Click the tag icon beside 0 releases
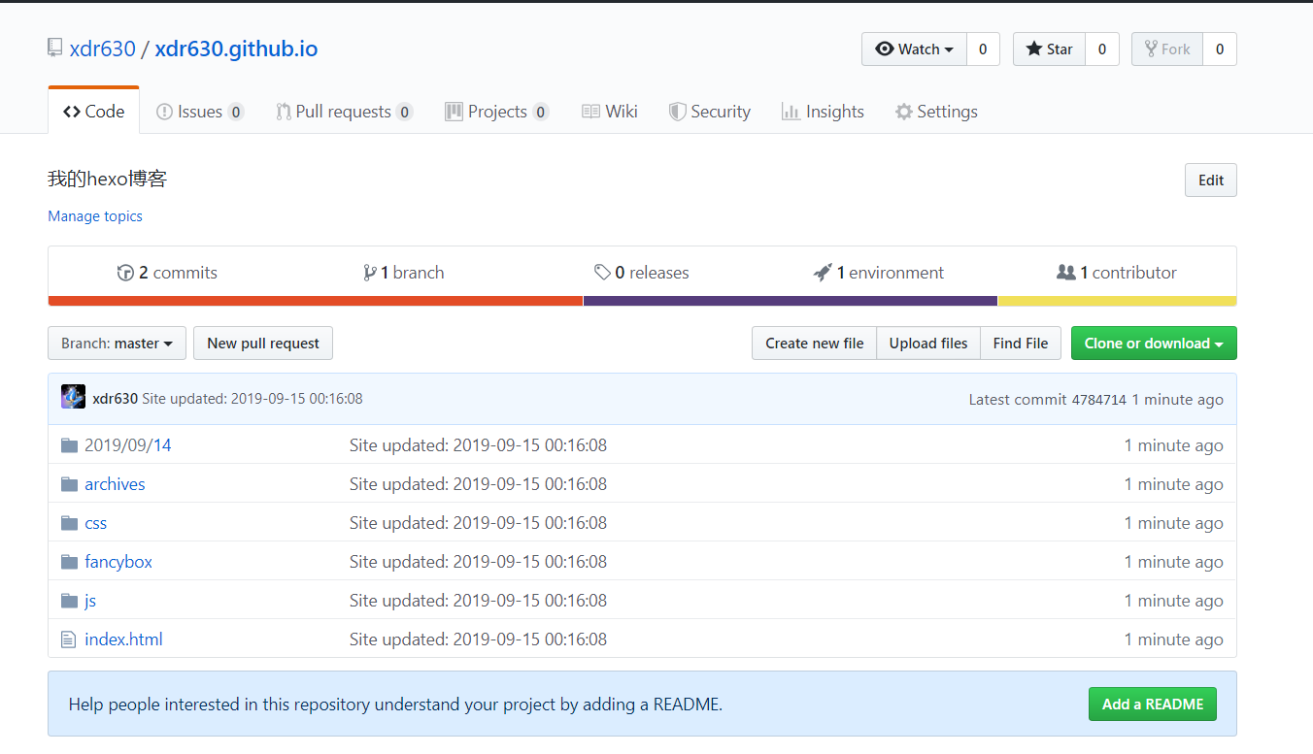 click(602, 273)
